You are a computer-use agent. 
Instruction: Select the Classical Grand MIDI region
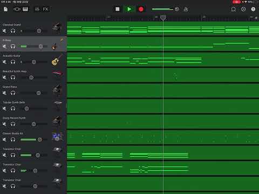pos(163,29)
